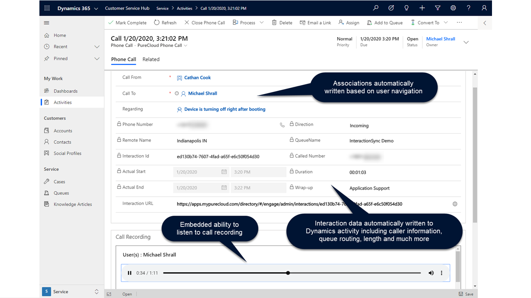The width and height of the screenshot is (531, 298).
Task: Open owner Michael Shrall link in header
Action: point(441,39)
